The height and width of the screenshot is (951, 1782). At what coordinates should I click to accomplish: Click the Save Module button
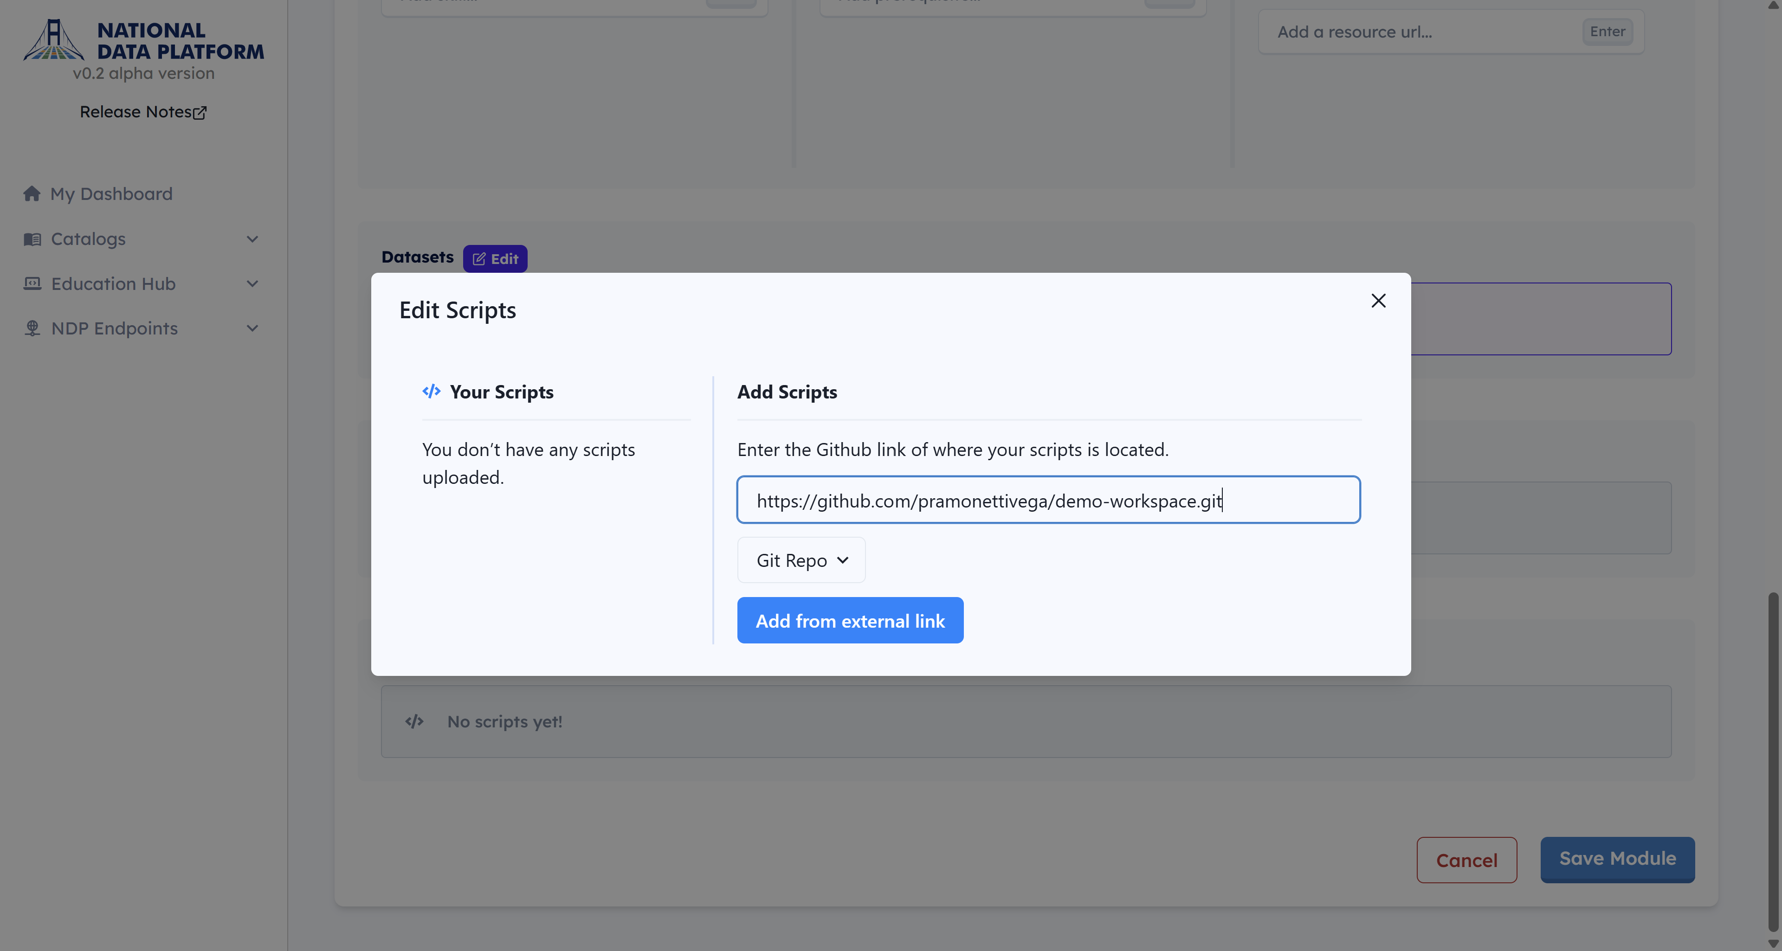[x=1617, y=859]
